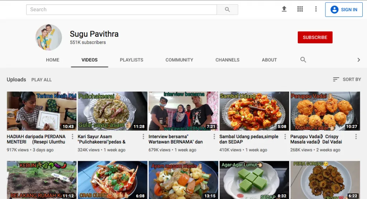Open the About tab
Image resolution: width=367 pixels, height=199 pixels.
coord(269,60)
